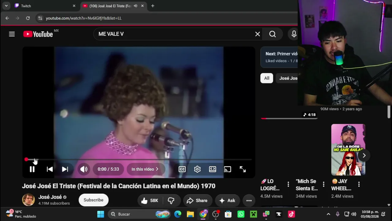Open Microsoft Store from the taskbar
The width and height of the screenshot is (392, 221).
coord(228,214)
